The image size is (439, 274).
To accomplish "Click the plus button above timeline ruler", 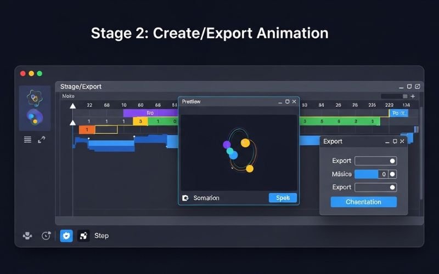I will tap(413, 96).
